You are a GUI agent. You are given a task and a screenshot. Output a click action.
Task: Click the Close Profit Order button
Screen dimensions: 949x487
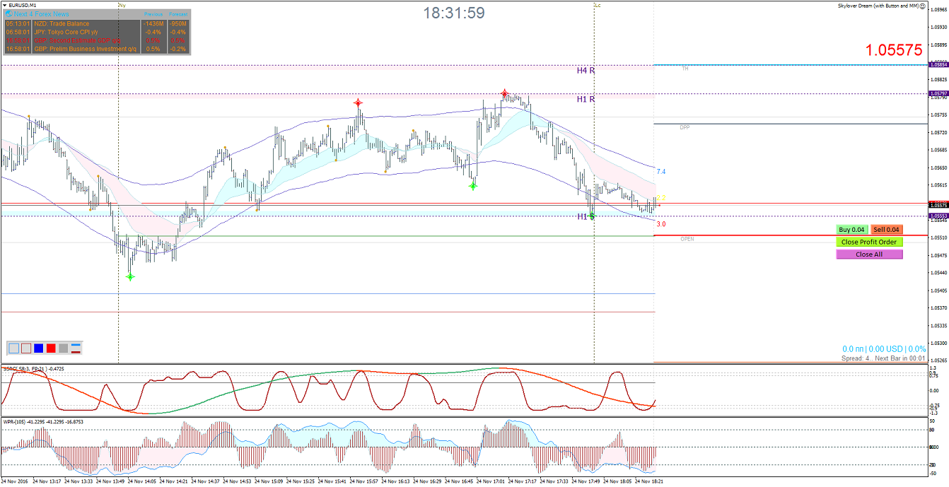pyautogui.click(x=869, y=242)
